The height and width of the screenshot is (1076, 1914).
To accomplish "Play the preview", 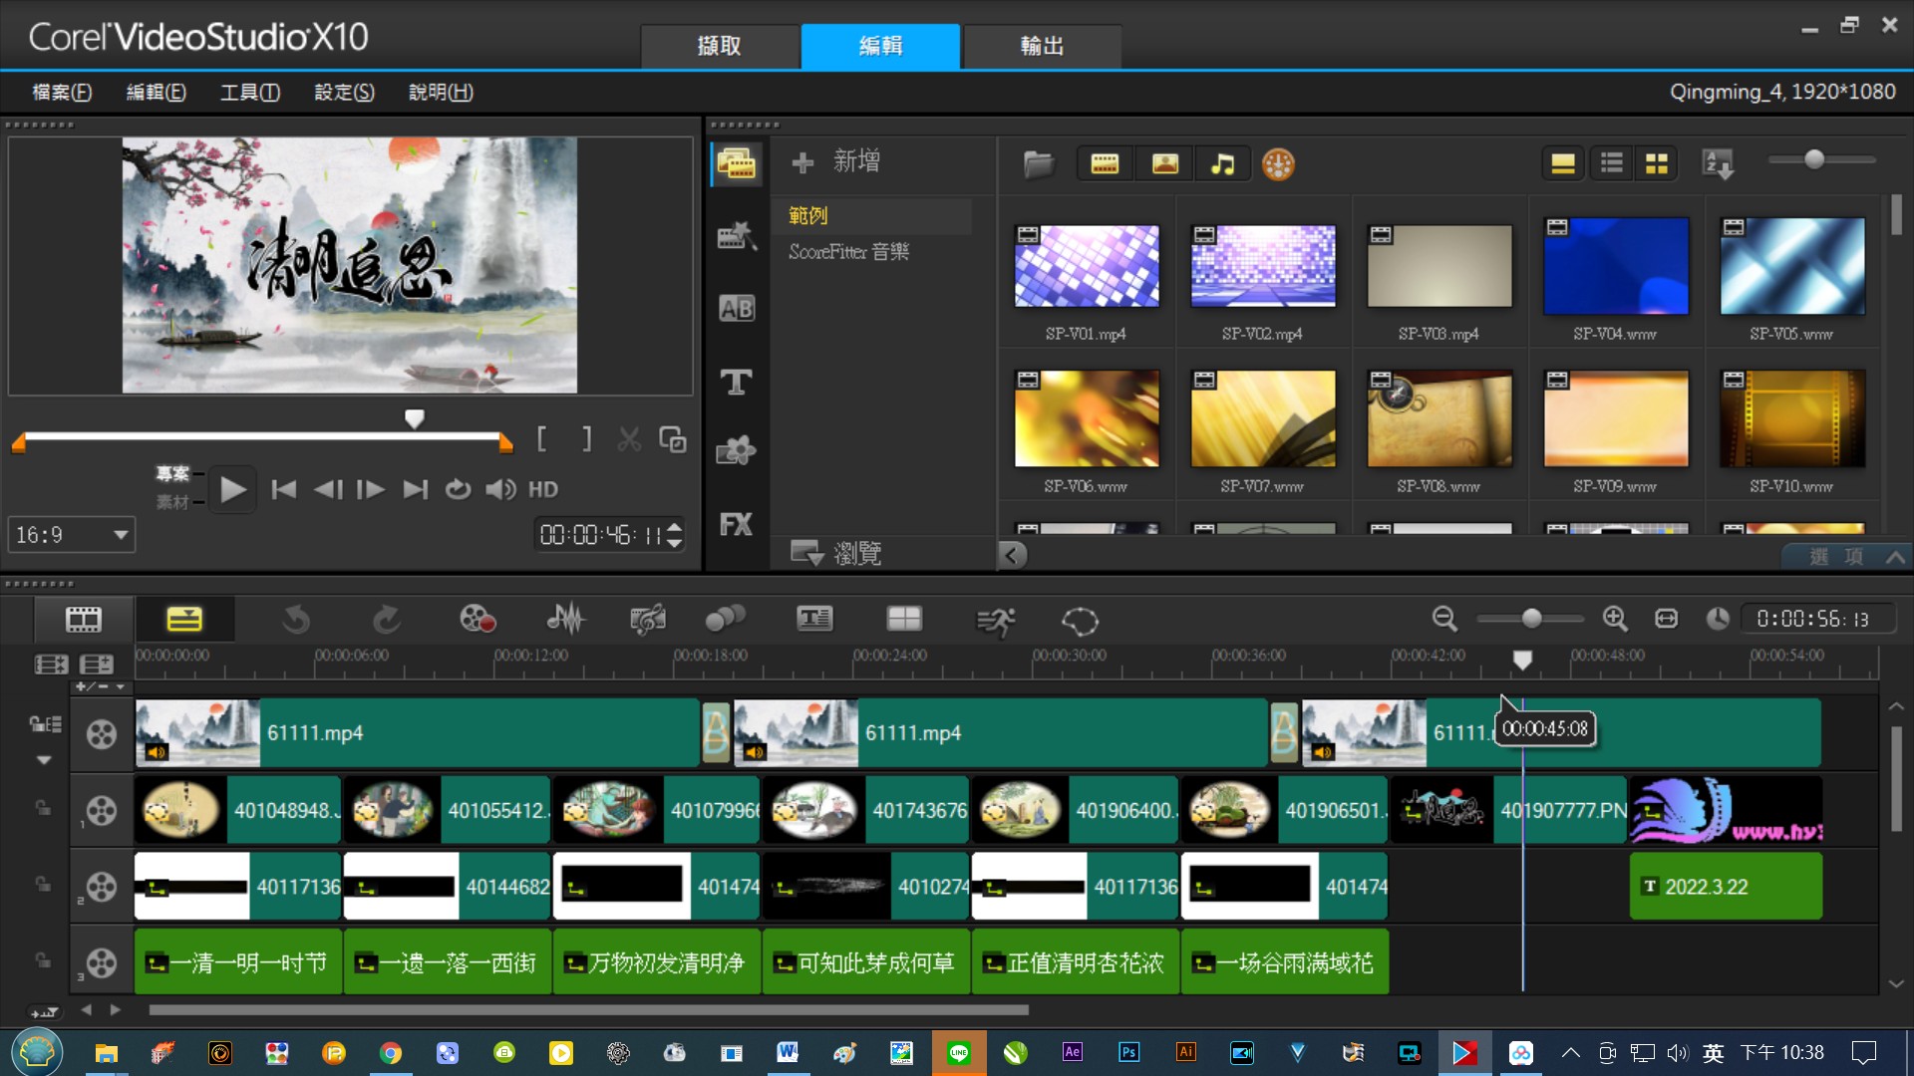I will click(232, 489).
